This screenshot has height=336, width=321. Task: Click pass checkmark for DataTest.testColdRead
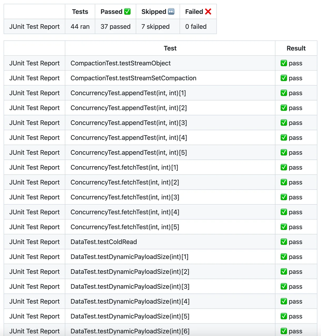click(284, 242)
